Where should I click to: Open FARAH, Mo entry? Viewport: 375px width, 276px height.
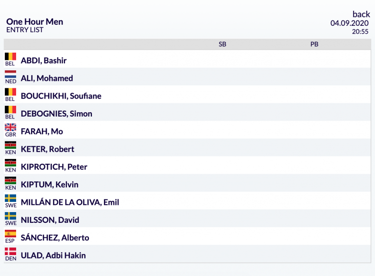pos(42,131)
